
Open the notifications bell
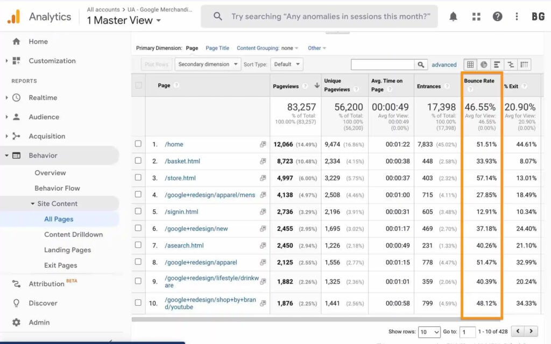pyautogui.click(x=453, y=17)
